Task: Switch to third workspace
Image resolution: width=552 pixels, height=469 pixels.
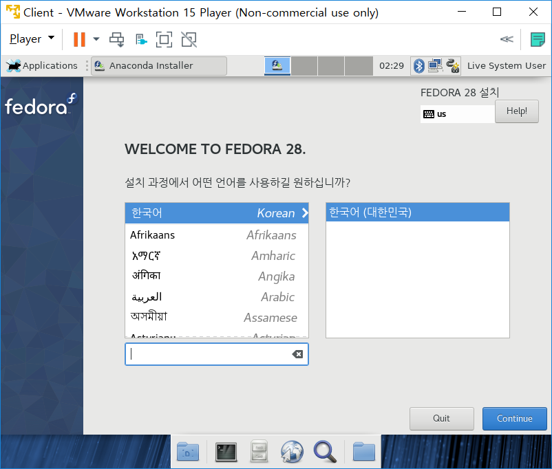Action: click(x=331, y=66)
